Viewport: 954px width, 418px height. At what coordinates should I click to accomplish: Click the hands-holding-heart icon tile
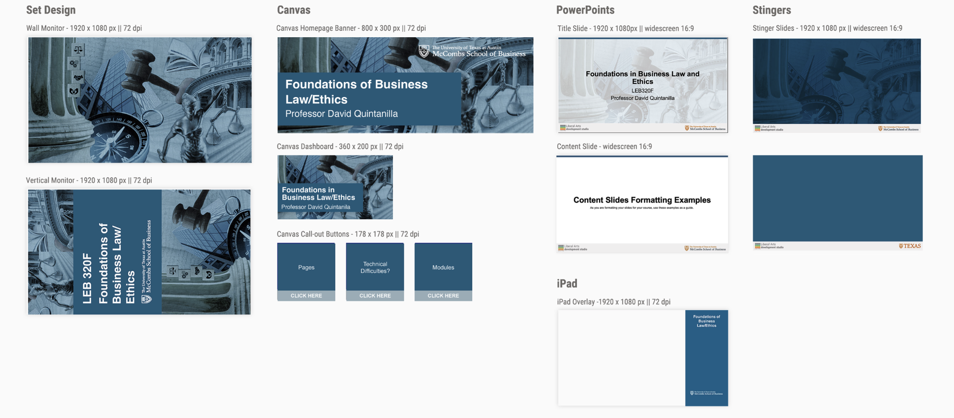tap(74, 91)
